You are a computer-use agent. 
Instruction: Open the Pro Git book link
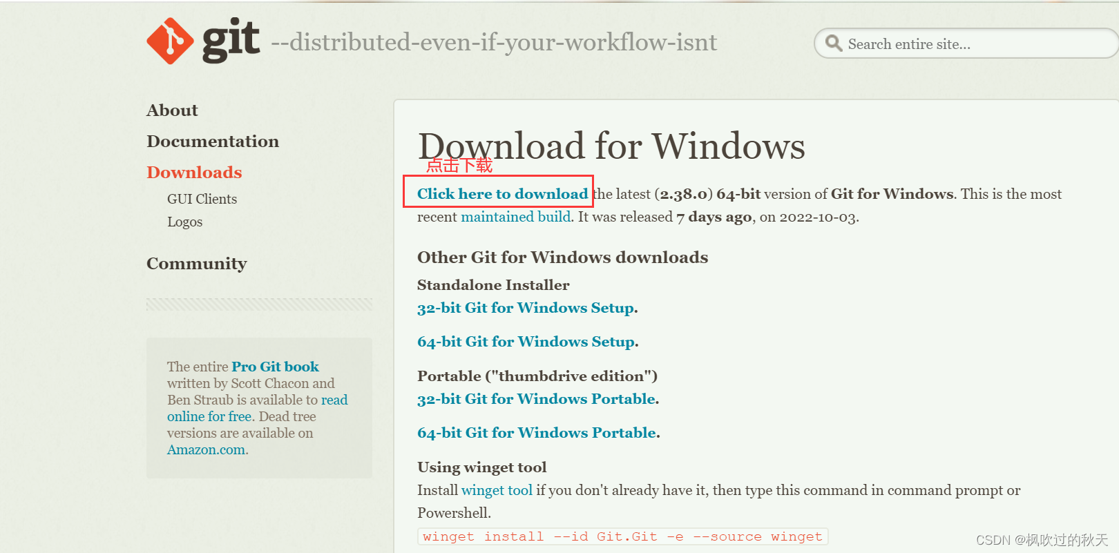(275, 367)
